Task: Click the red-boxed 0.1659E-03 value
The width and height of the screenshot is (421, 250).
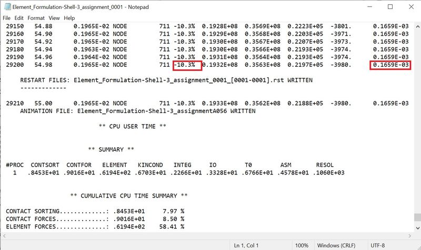Action: 390,65
